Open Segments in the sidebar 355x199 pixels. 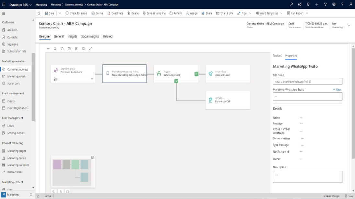13,44
